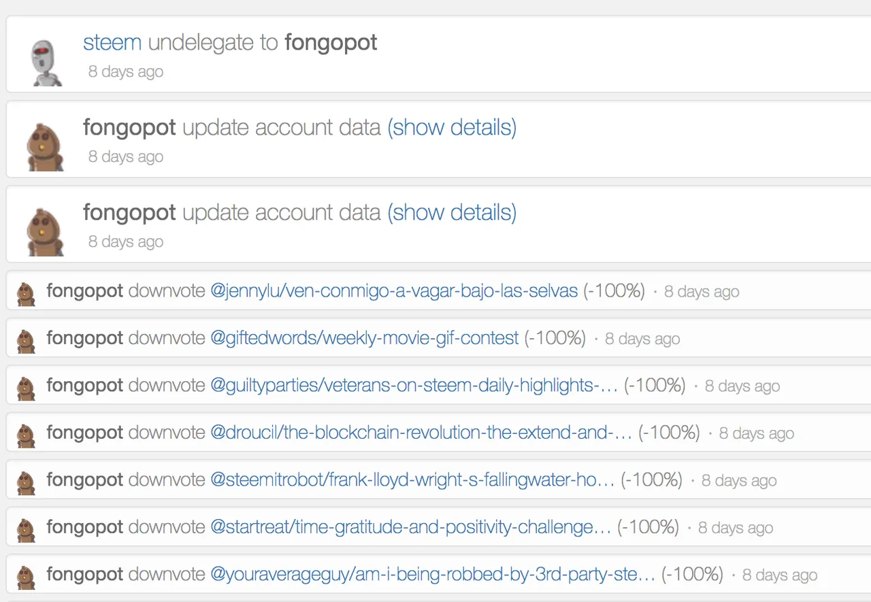This screenshot has width=871, height=602.
Task: Click the avatar beside the steemitrobot downvote
Action: coord(26,483)
